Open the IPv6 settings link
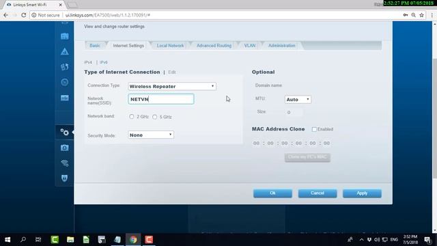Image resolution: width=437 pixels, height=246 pixels. click(103, 62)
